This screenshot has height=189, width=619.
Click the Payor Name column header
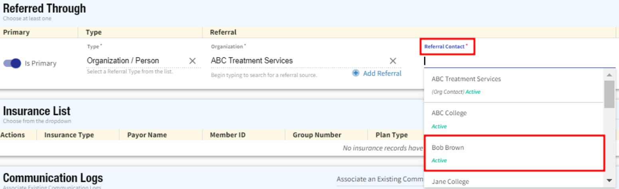click(147, 135)
